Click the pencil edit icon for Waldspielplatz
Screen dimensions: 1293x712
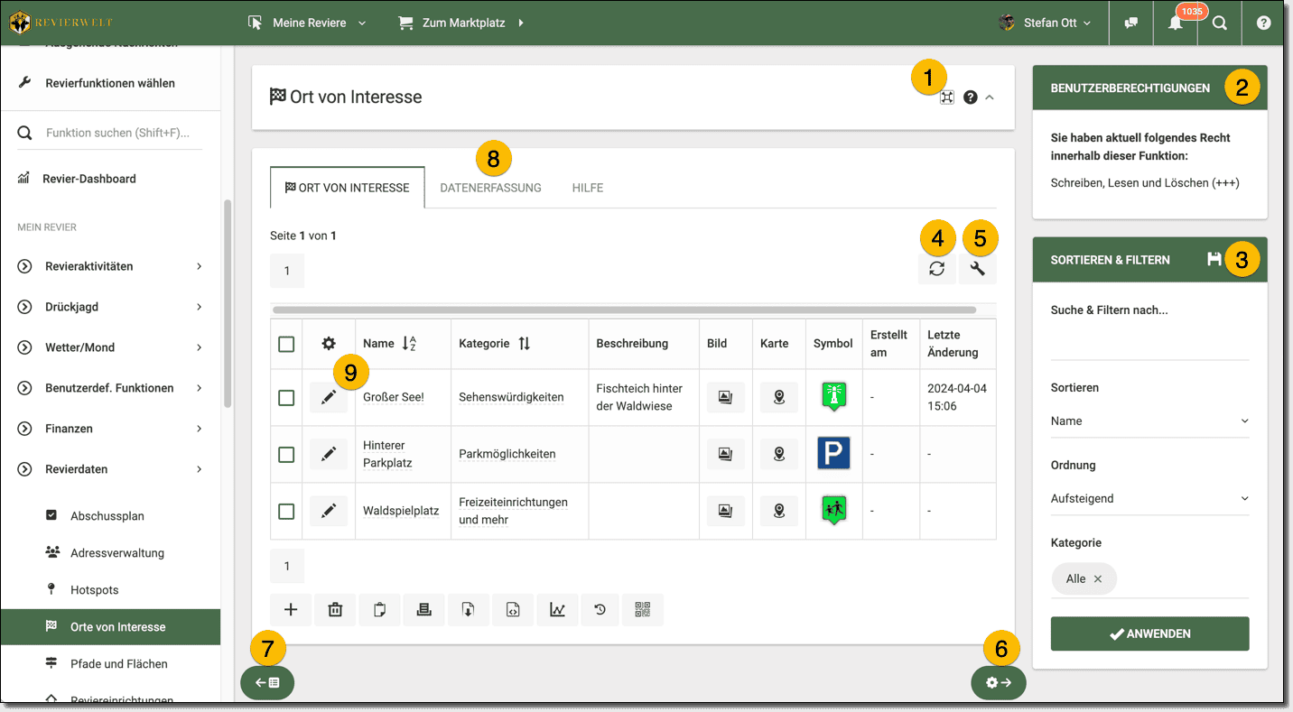[x=329, y=511]
